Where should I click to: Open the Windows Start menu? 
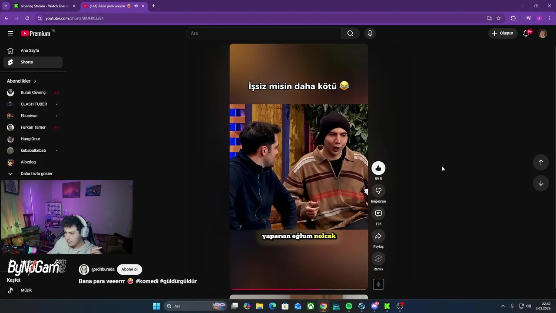(156, 306)
